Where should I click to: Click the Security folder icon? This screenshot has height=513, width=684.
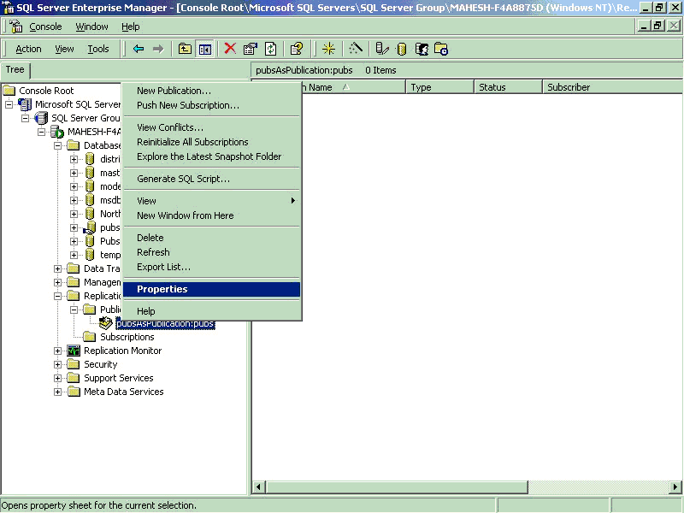(74, 364)
